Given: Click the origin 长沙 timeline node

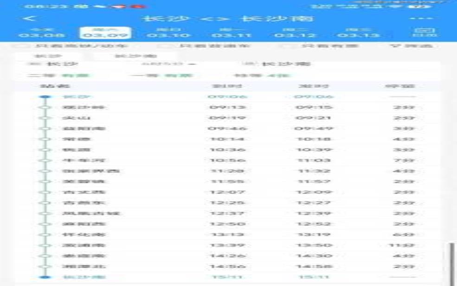Looking at the screenshot, I should [45, 97].
